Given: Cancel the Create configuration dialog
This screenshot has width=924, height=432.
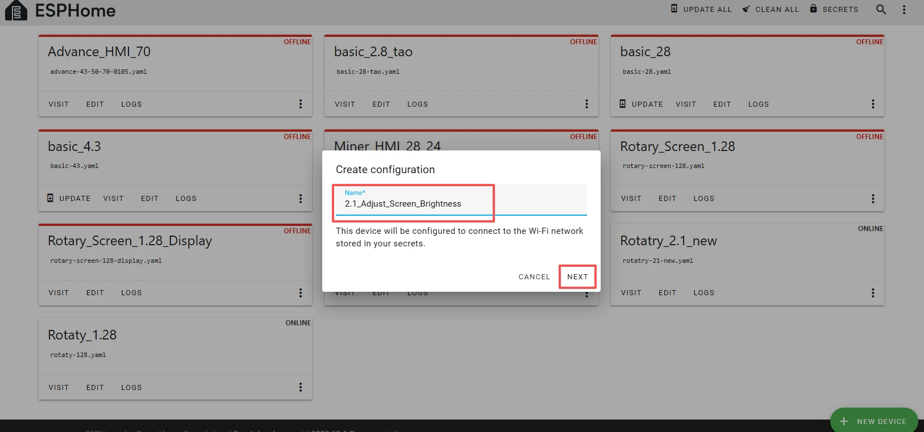Looking at the screenshot, I should pyautogui.click(x=534, y=277).
